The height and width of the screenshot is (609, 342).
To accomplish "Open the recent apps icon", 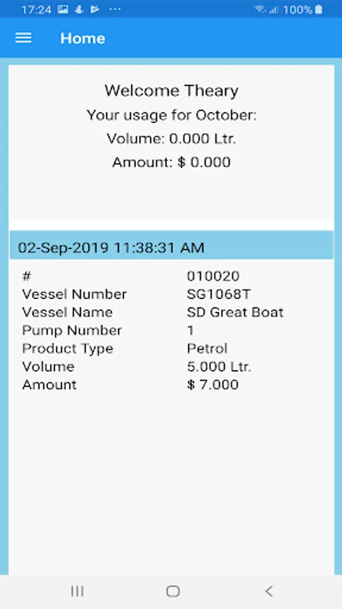I will click(x=78, y=591).
